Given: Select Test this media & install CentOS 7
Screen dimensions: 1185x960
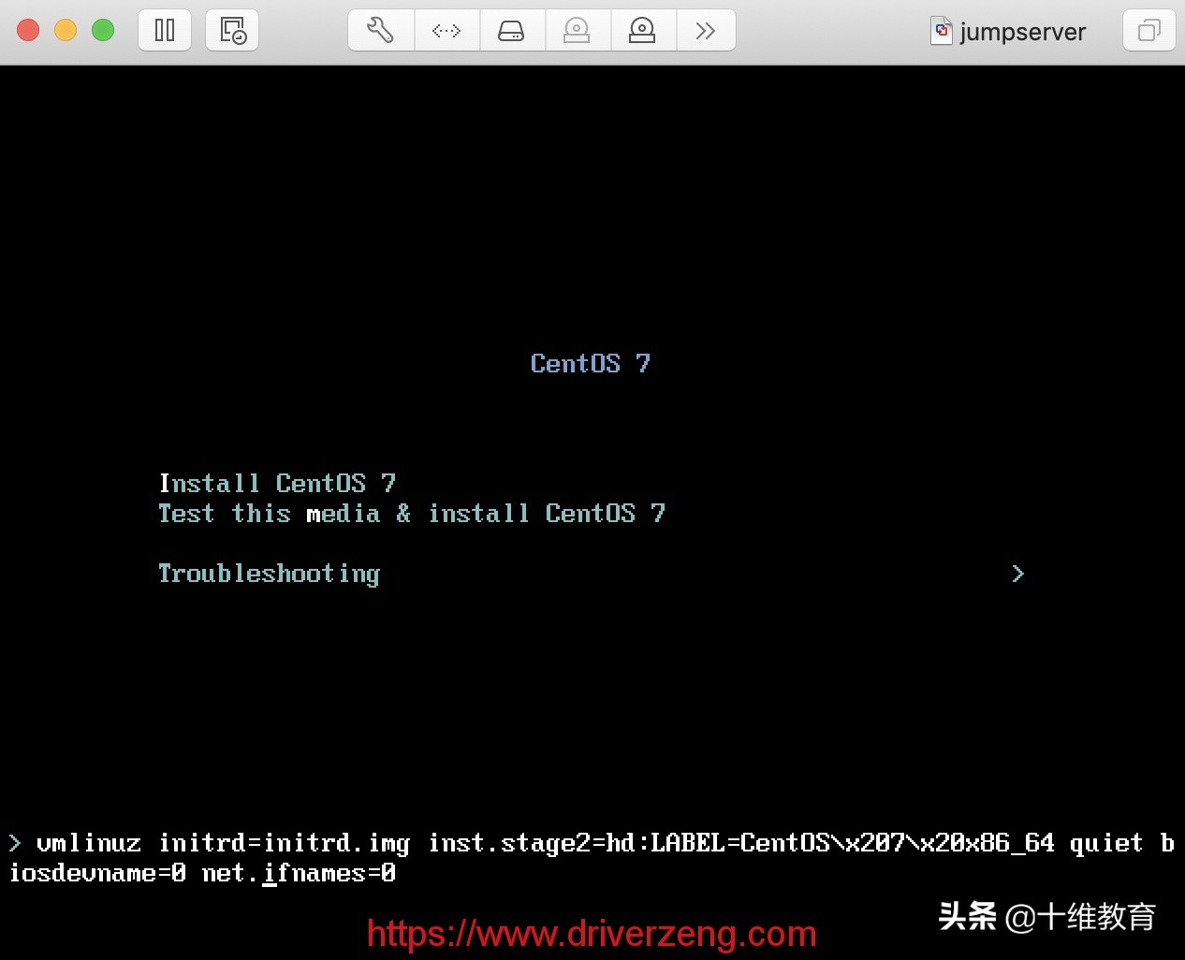Looking at the screenshot, I should [412, 514].
